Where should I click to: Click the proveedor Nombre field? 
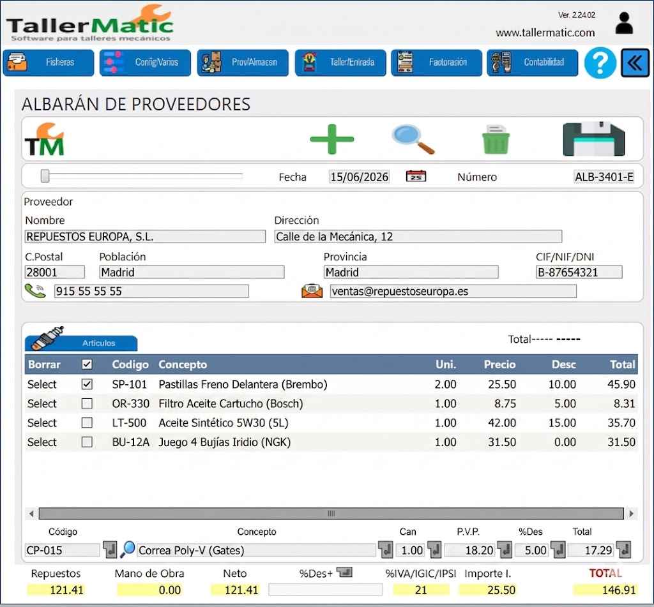[x=145, y=237]
